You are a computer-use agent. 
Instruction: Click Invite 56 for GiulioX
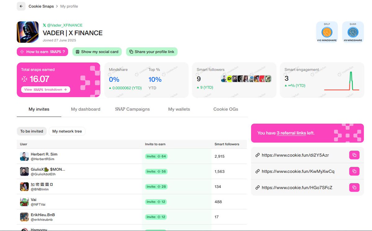click(156, 172)
